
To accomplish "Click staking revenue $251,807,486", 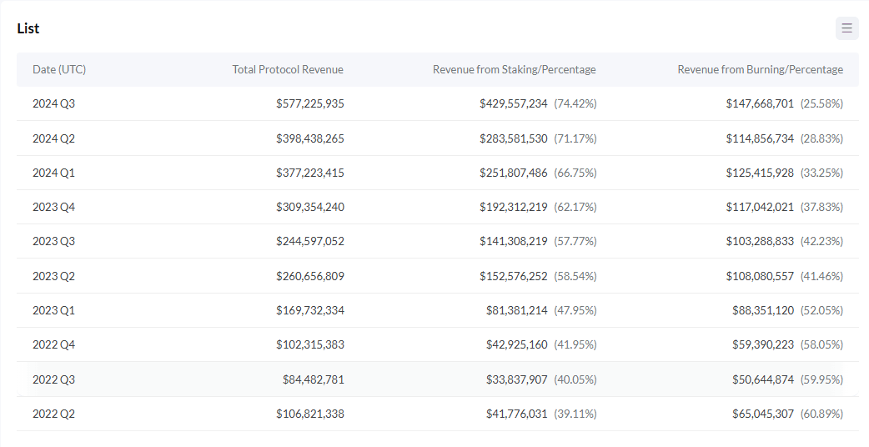I will 513,173.
